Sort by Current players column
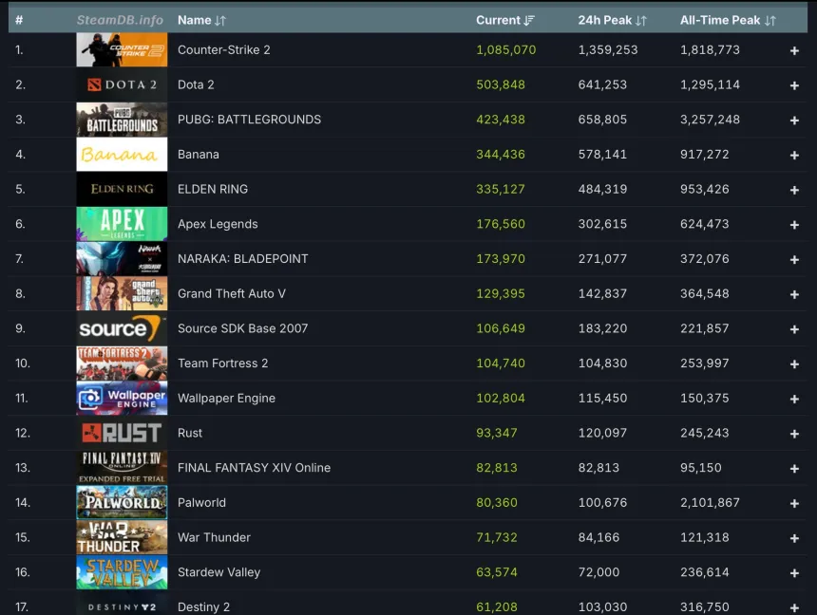 click(505, 20)
